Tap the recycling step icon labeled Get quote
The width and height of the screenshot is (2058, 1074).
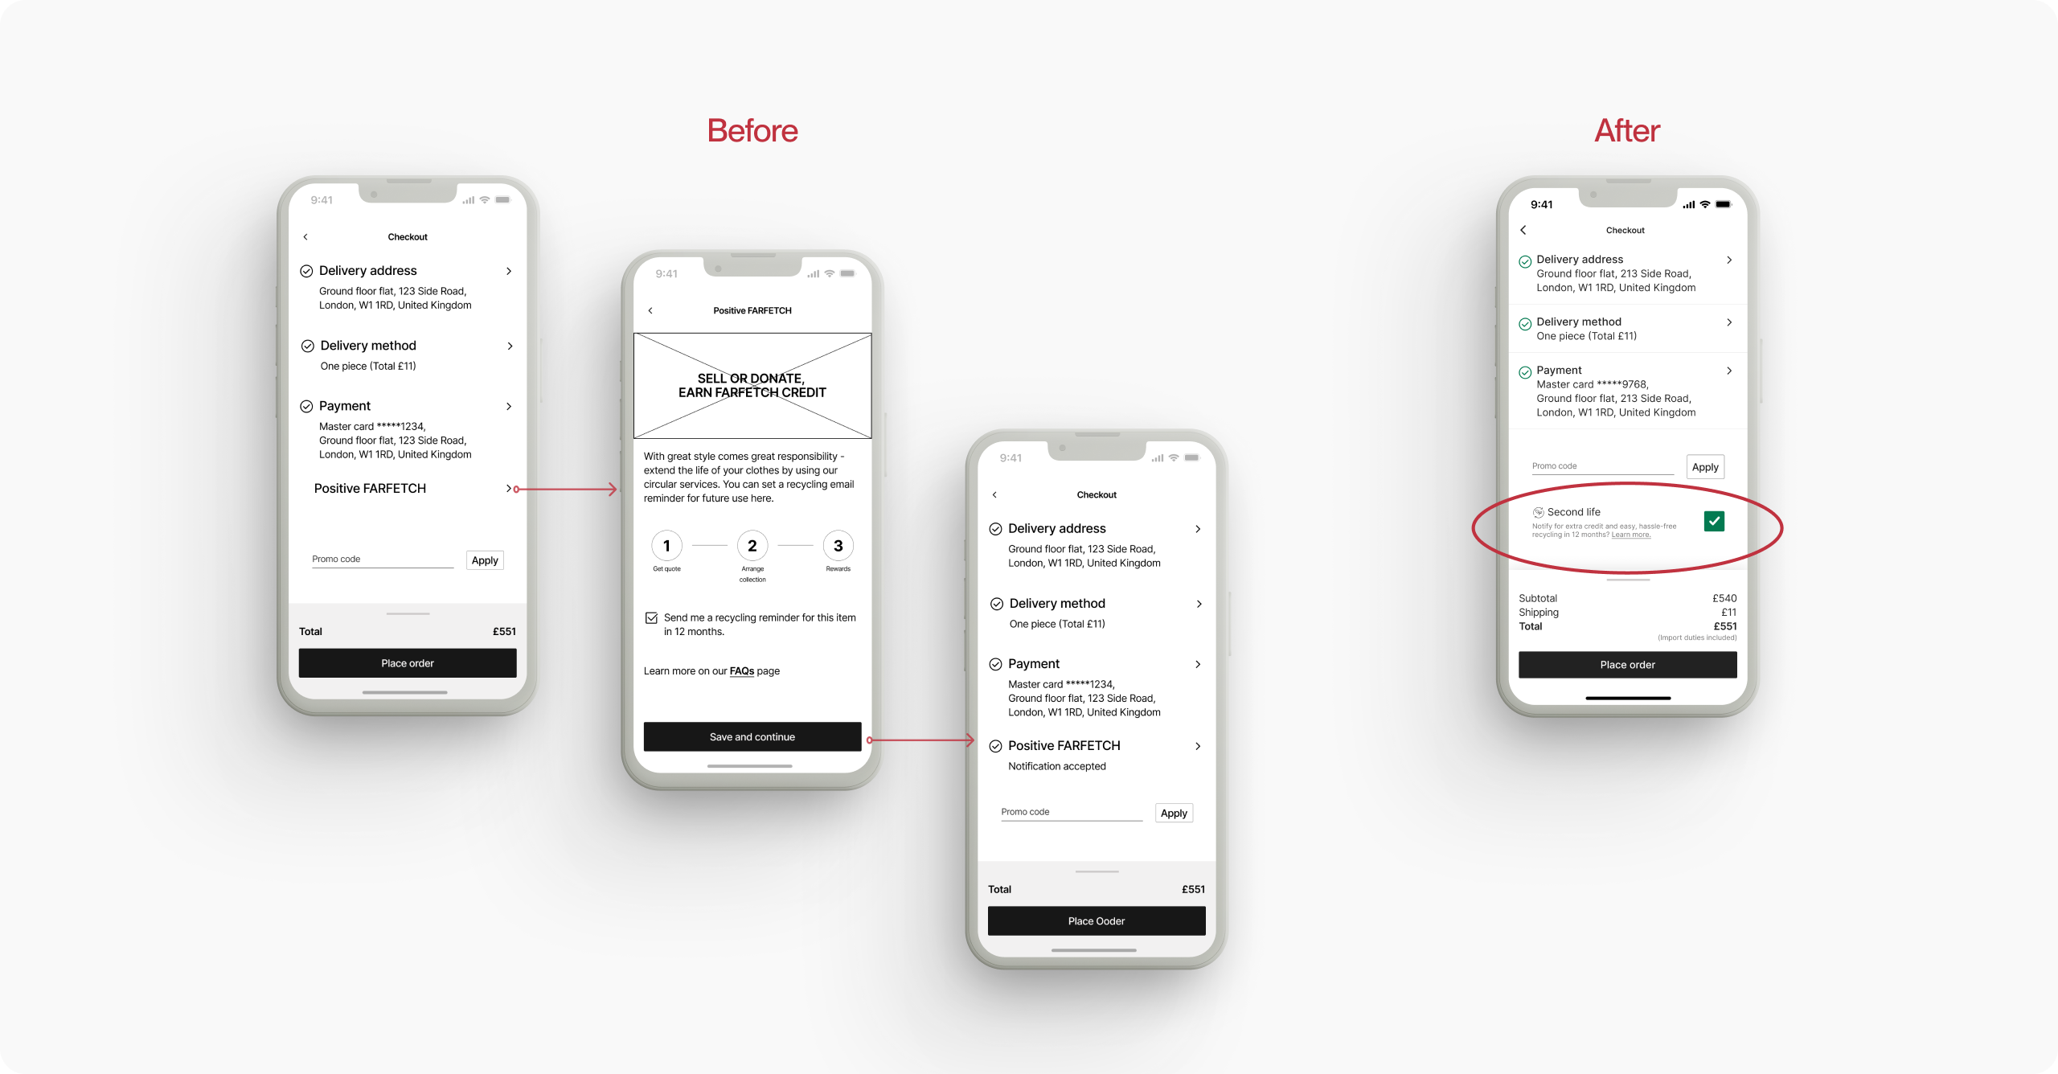pyautogui.click(x=666, y=546)
